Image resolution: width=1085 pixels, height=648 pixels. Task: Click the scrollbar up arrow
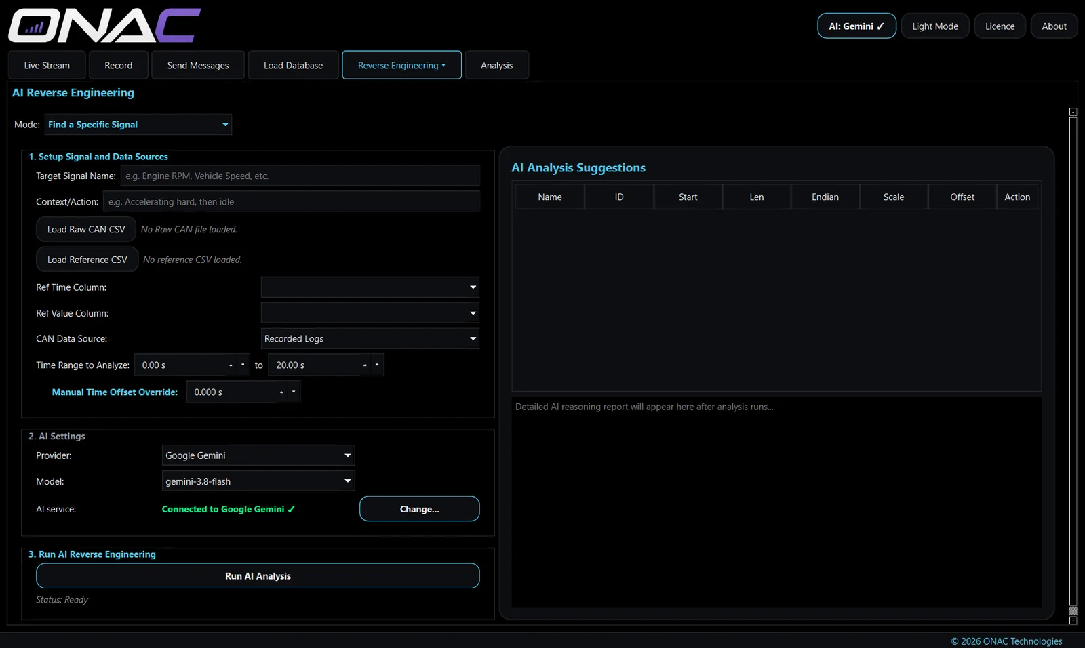[1073, 112]
